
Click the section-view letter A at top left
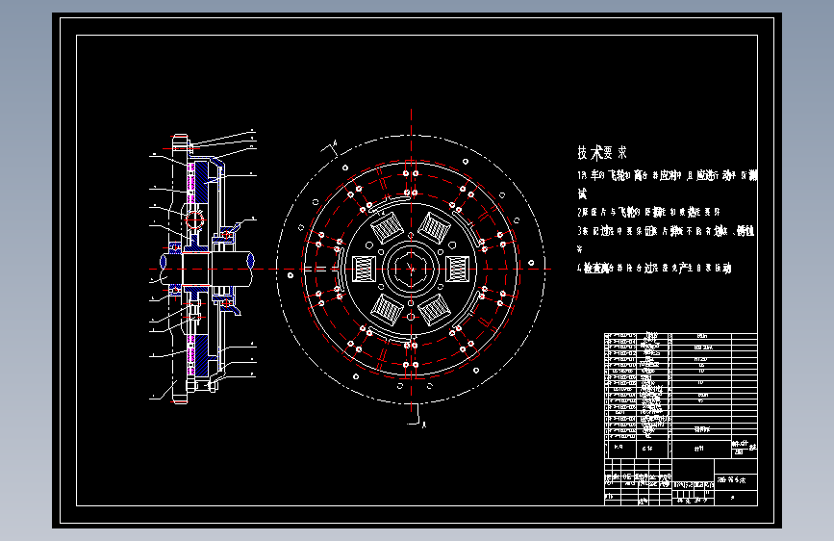(x=335, y=142)
